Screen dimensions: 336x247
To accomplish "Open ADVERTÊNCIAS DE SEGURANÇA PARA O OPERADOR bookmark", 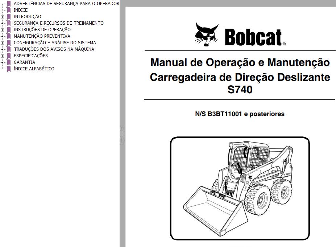I will point(66,3).
